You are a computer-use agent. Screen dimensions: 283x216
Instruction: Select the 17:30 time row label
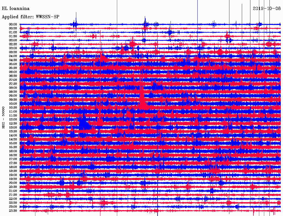pos(13,163)
